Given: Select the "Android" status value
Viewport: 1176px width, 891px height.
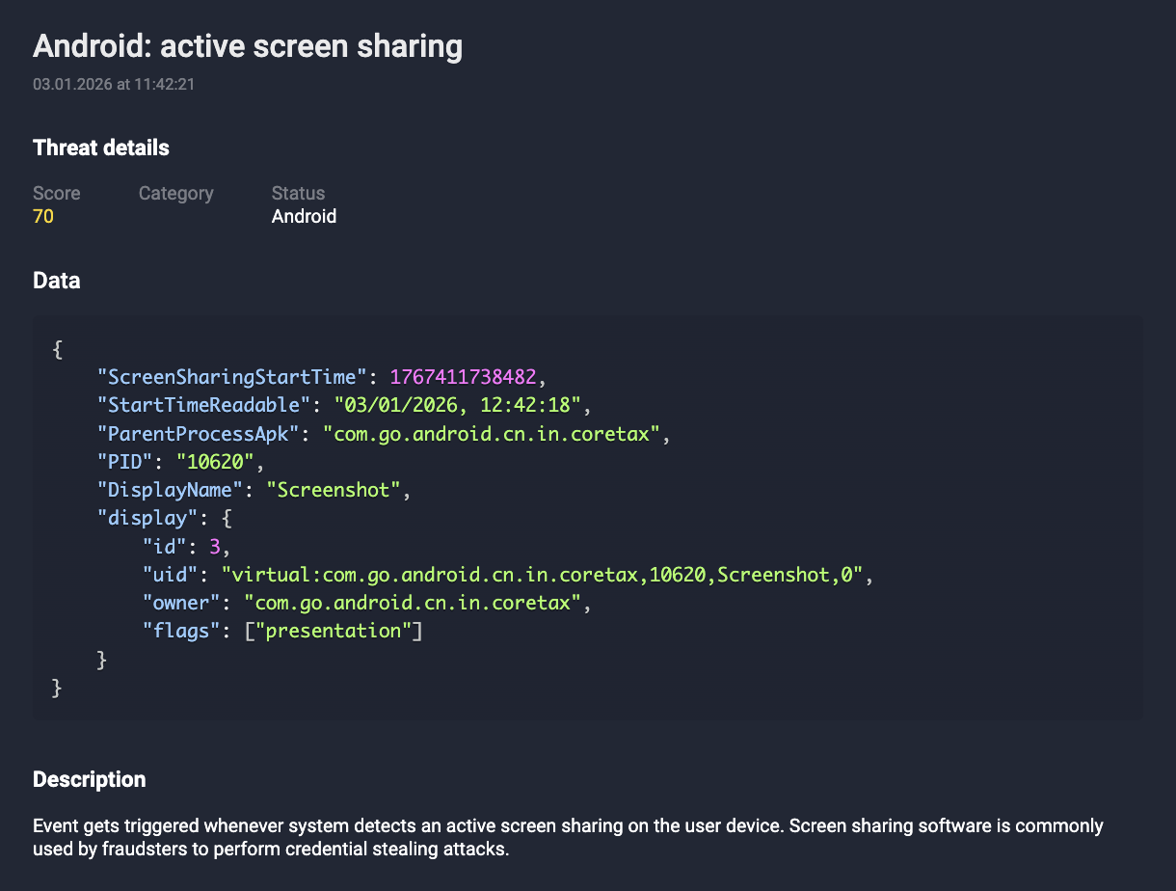Looking at the screenshot, I should pos(304,216).
